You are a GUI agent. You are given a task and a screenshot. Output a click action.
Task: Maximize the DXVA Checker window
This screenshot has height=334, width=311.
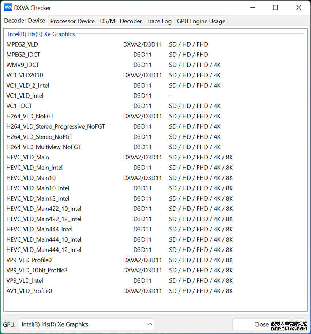point(276,8)
